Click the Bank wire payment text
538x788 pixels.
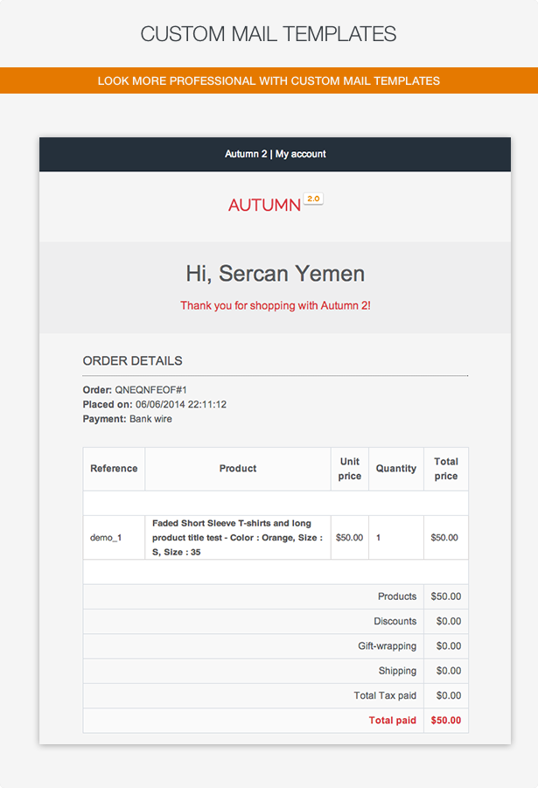150,419
